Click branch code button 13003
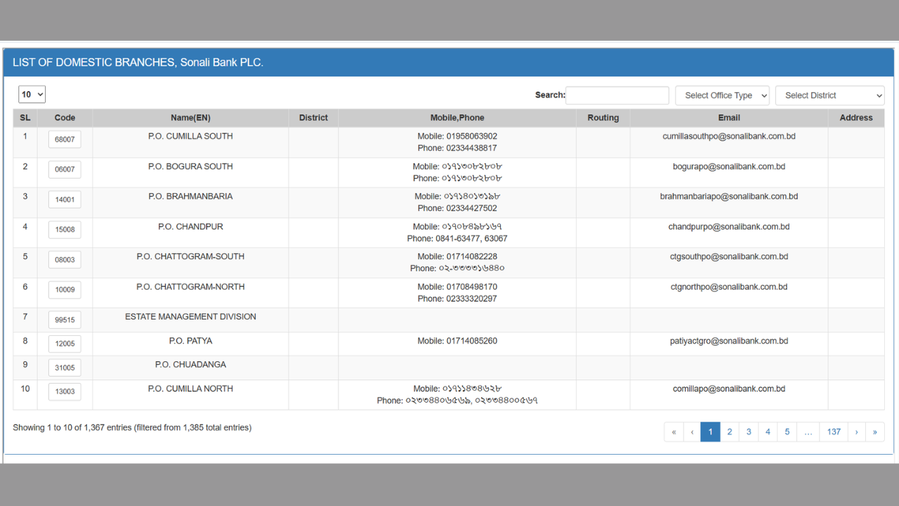The width and height of the screenshot is (899, 506). pyautogui.click(x=65, y=391)
